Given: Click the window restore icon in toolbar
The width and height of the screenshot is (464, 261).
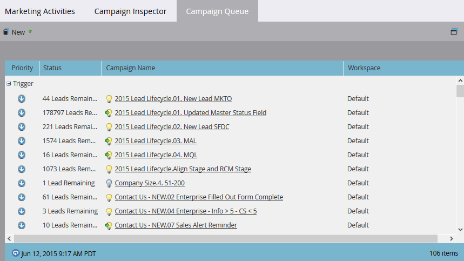Looking at the screenshot, I should [454, 32].
